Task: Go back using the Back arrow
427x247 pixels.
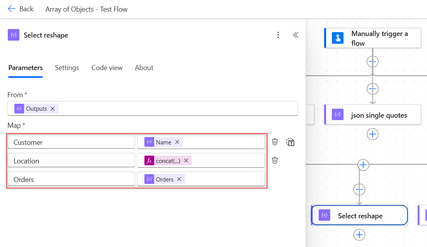Action: pos(21,9)
